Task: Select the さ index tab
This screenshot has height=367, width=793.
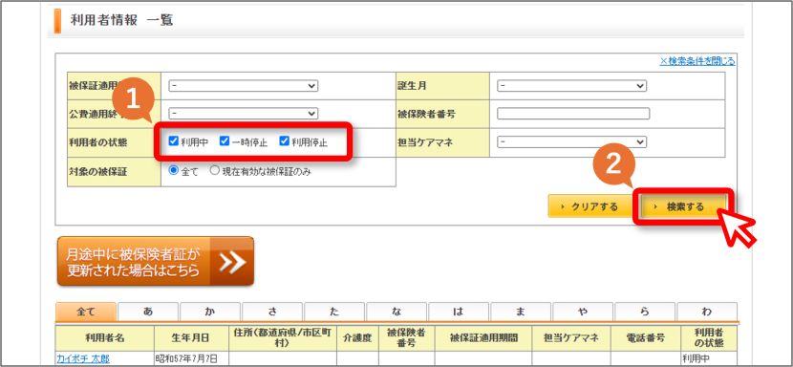Action: [272, 312]
